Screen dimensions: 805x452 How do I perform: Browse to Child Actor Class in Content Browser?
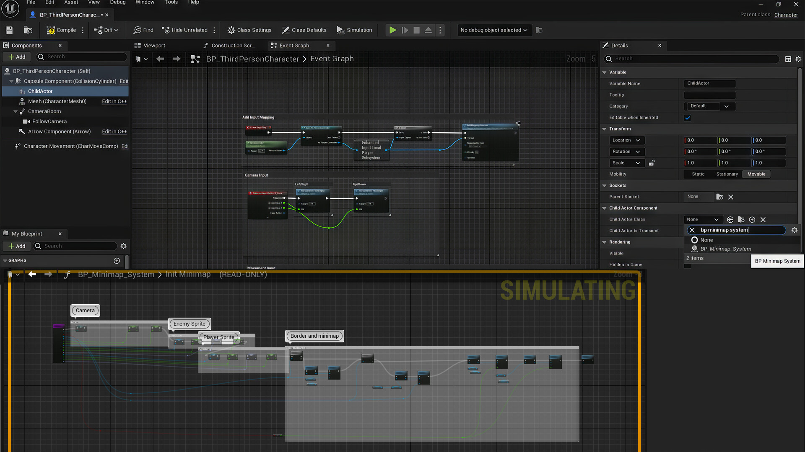tap(741, 219)
